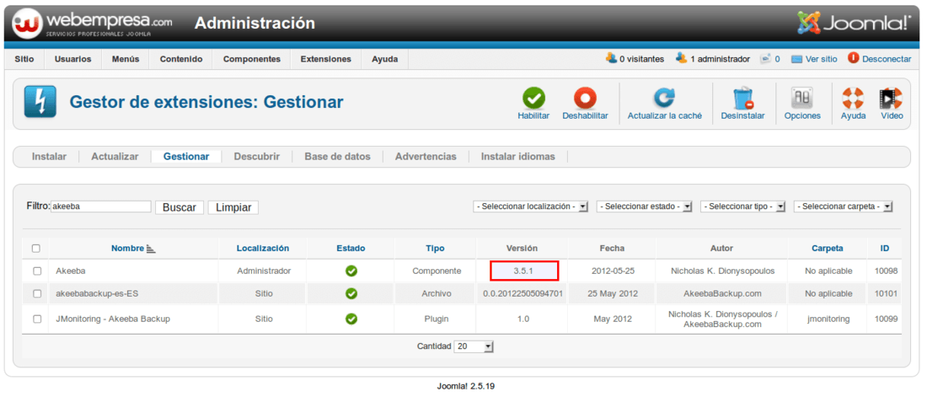Click the 3.5.1 version cell
The width and height of the screenshot is (927, 397).
(524, 271)
